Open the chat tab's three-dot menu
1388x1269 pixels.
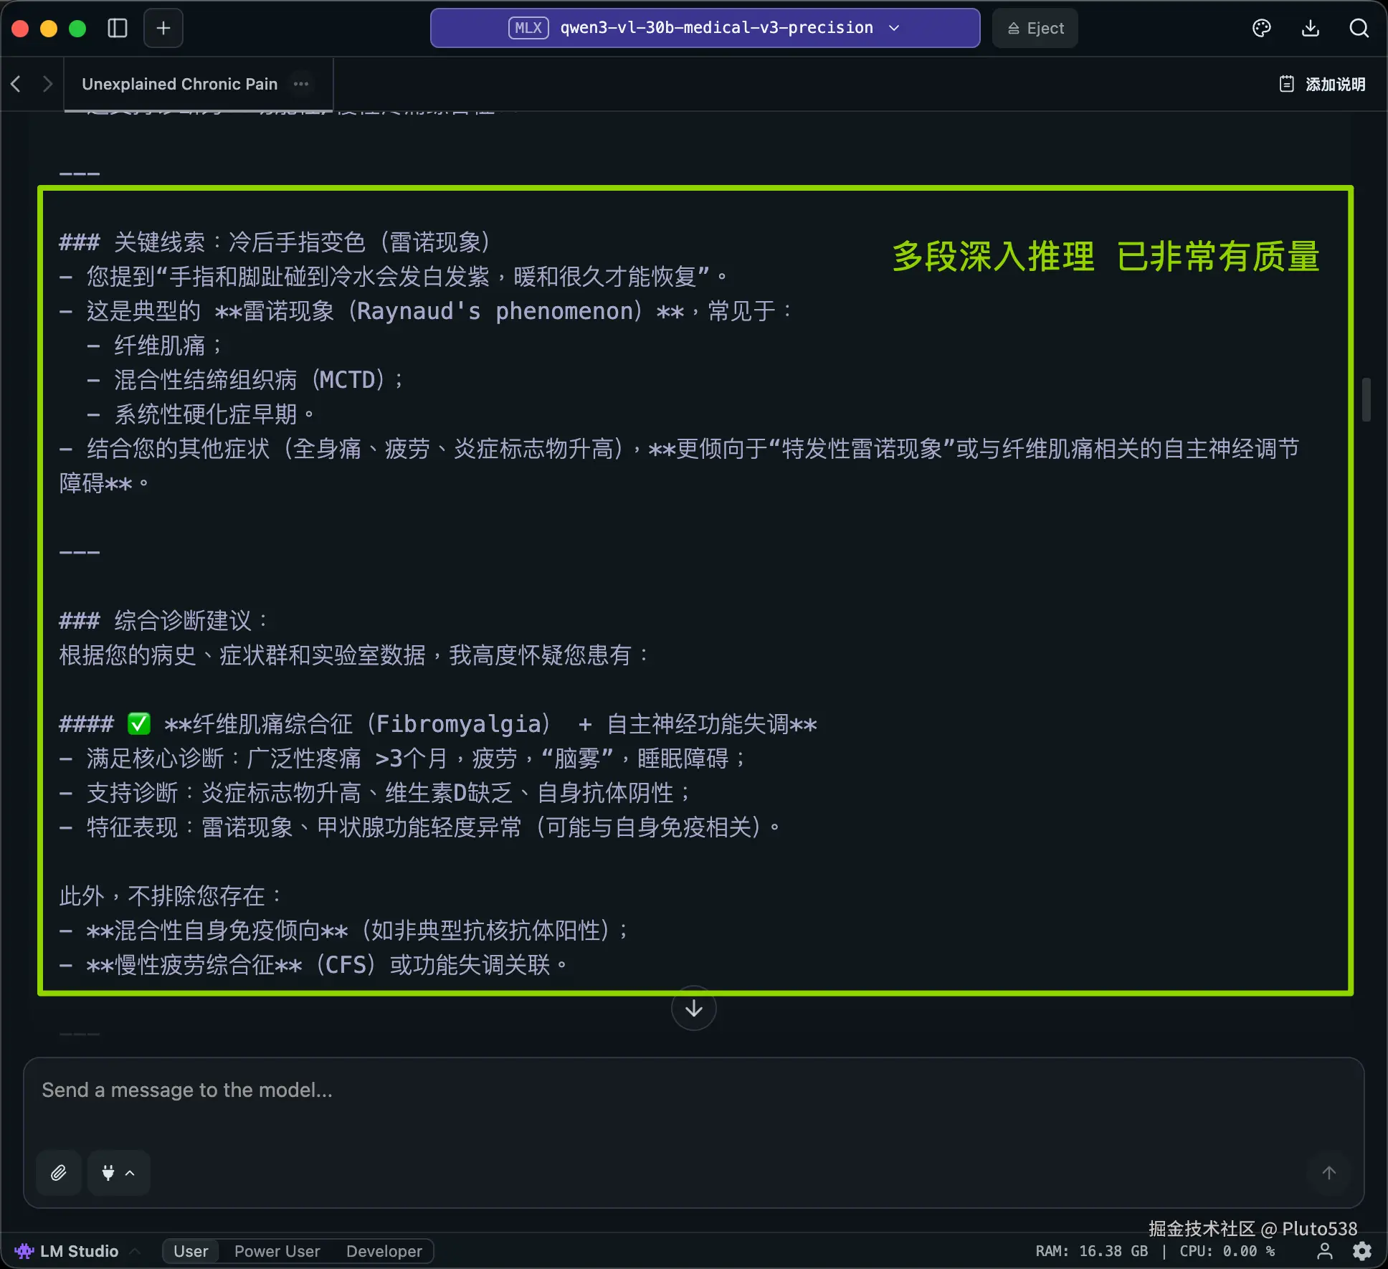tap(301, 84)
